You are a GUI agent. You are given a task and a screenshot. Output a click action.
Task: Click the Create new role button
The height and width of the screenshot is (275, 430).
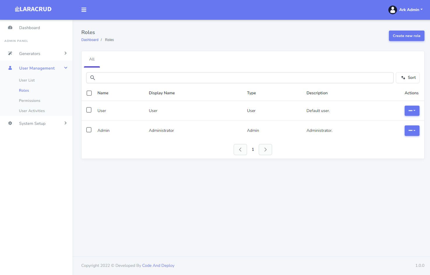406,36
